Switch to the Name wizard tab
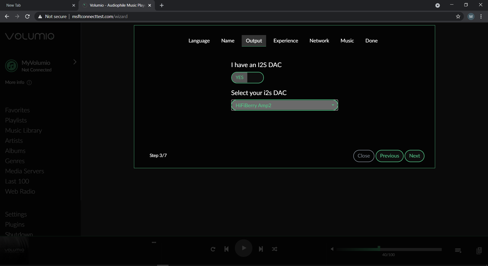The height and width of the screenshot is (266, 488). pos(228,41)
